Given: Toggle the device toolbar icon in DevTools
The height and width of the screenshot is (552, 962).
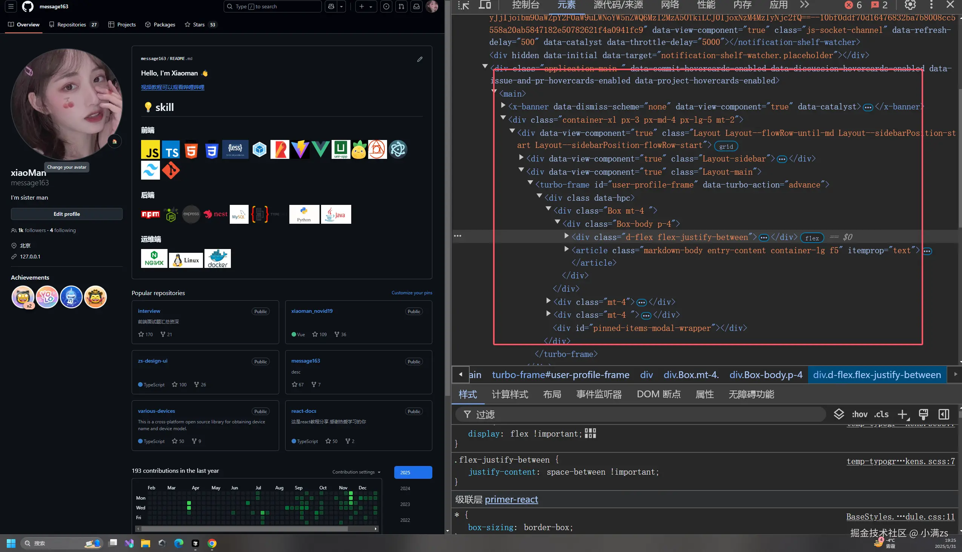Looking at the screenshot, I should point(484,5).
